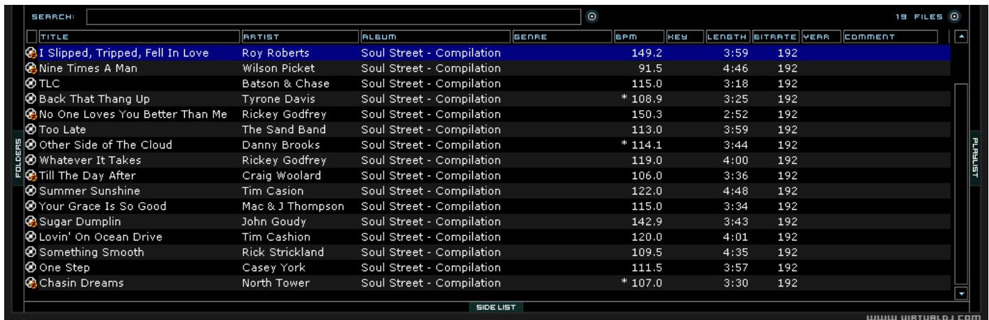Viewport: 989px width, 320px height.
Task: Click the icon for Other Side of The Cloud
Action: tap(31, 145)
